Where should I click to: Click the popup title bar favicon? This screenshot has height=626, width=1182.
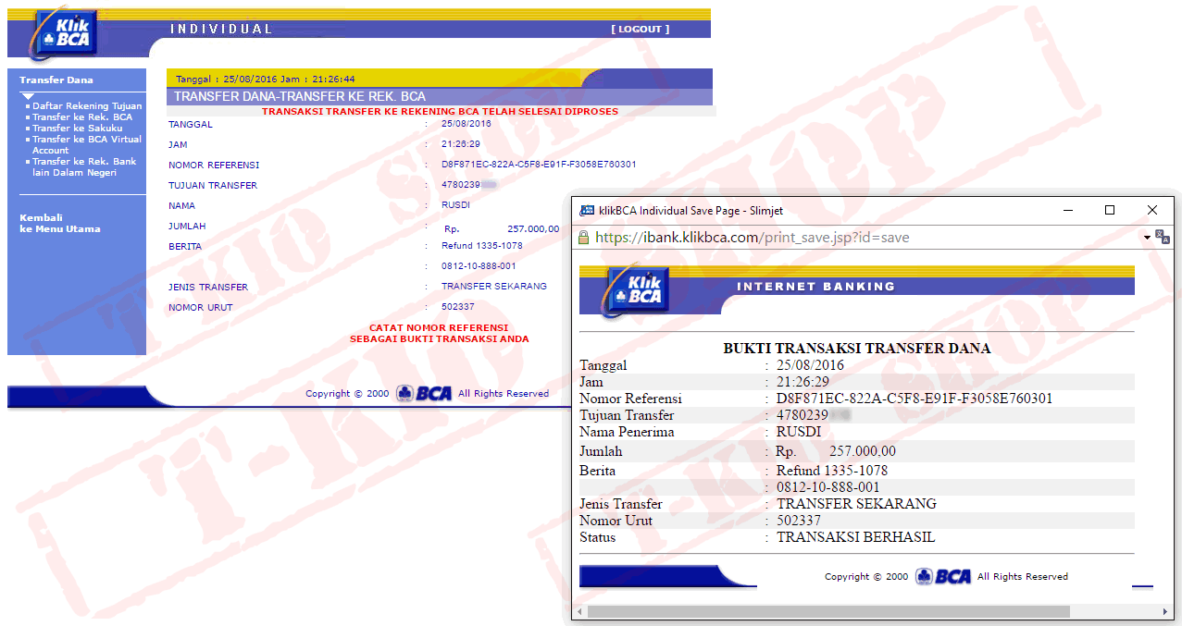[587, 211]
